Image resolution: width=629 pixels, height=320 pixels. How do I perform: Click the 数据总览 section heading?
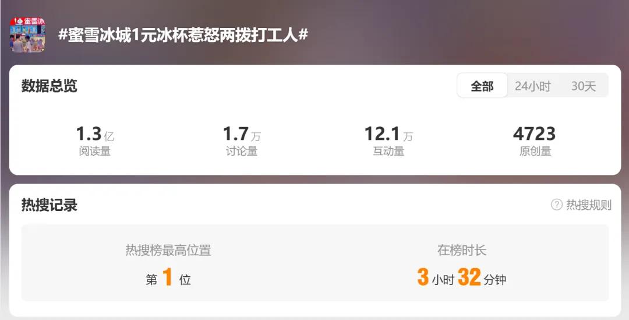pos(50,86)
